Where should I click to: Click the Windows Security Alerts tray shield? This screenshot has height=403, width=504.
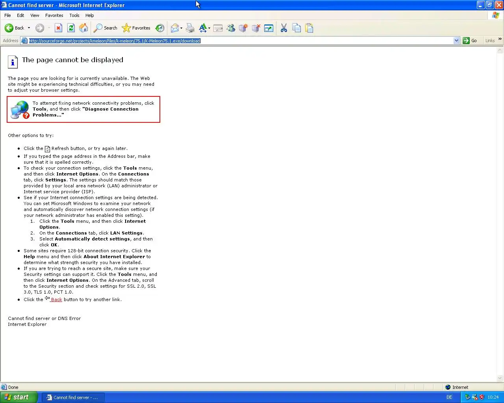coord(482,397)
